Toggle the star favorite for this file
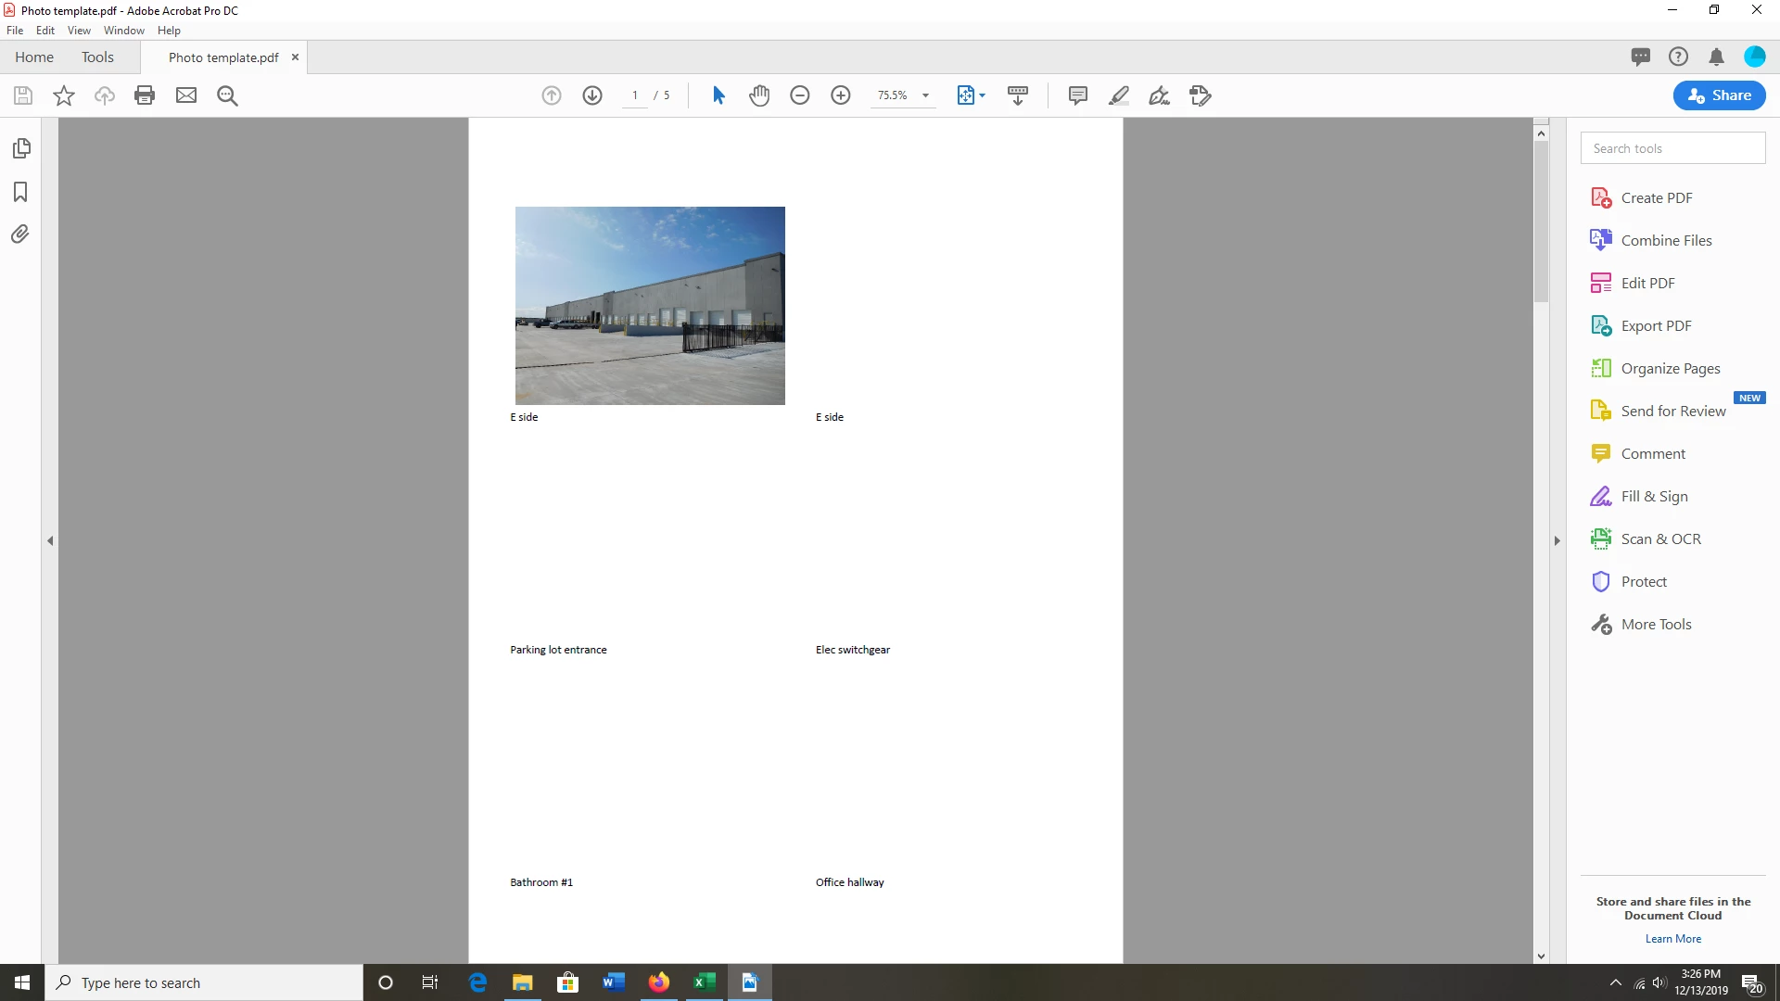This screenshot has width=1780, height=1001. click(64, 95)
